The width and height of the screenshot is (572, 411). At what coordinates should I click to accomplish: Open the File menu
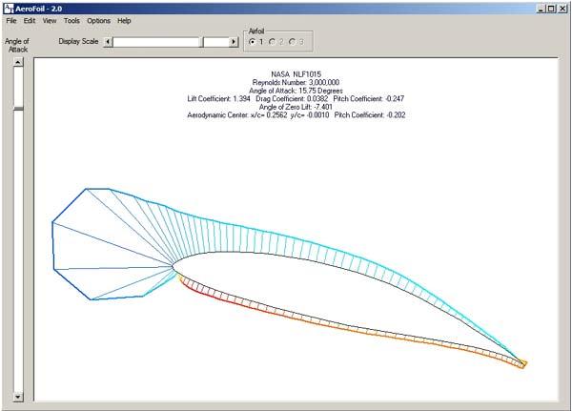click(11, 21)
